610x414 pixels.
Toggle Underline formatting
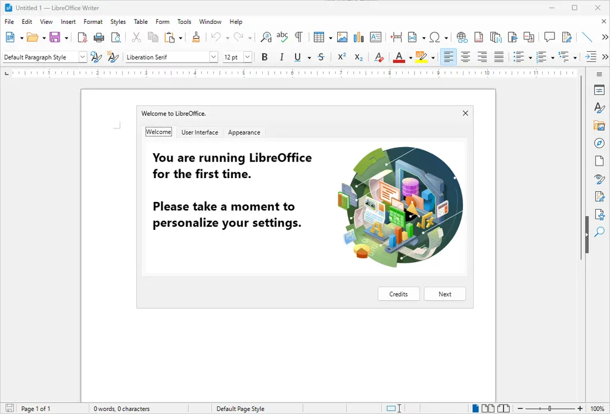pos(298,57)
